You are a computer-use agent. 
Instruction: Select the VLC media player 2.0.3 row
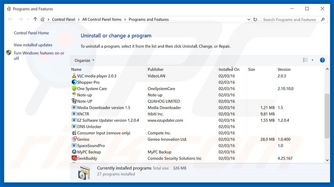(x=197, y=76)
